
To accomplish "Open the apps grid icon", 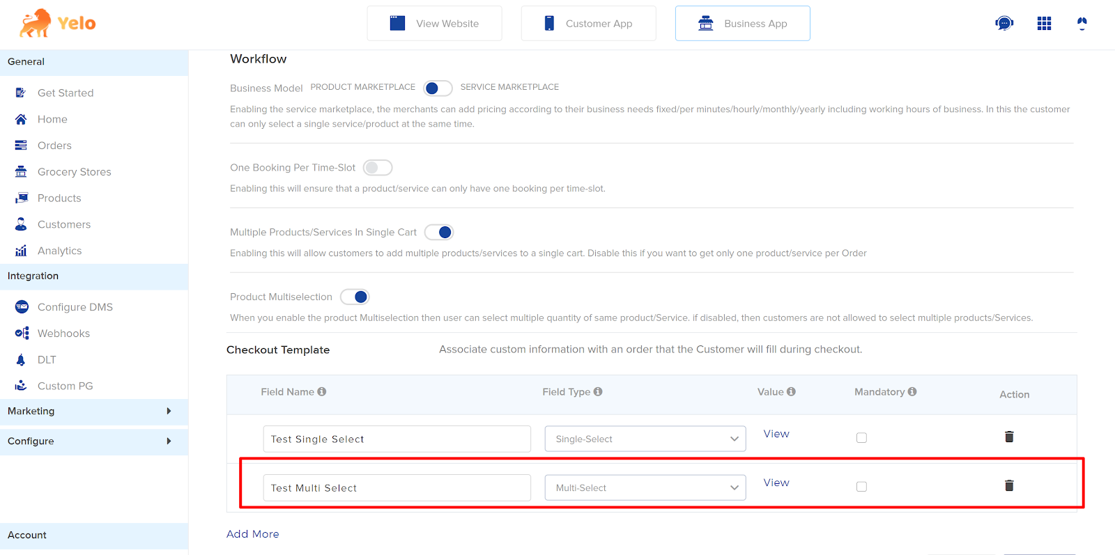I will click(x=1044, y=24).
